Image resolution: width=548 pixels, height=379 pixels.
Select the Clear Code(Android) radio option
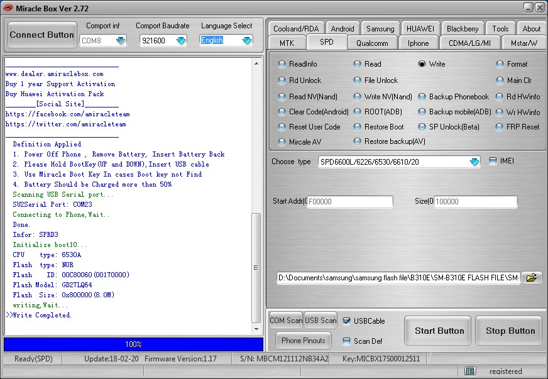click(x=282, y=112)
